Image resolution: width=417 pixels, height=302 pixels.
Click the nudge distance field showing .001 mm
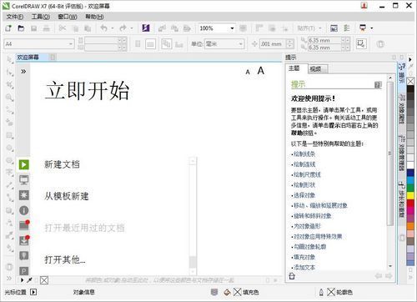pos(273,44)
